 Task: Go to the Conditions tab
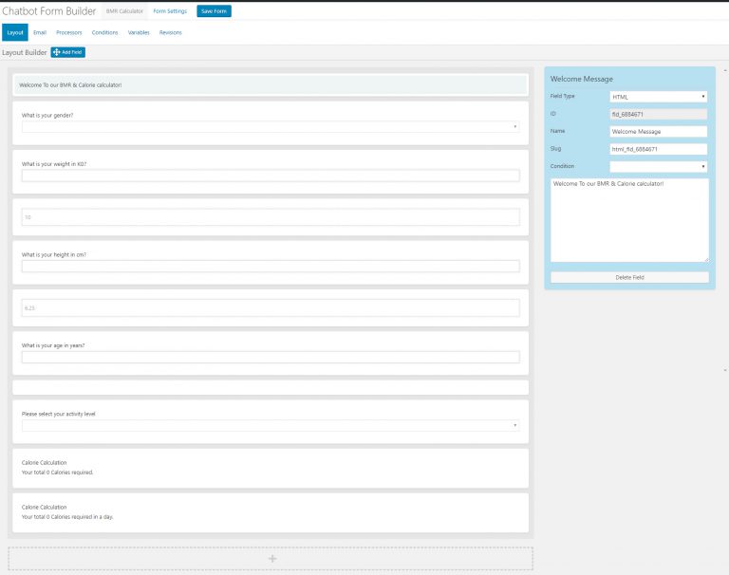(x=104, y=32)
